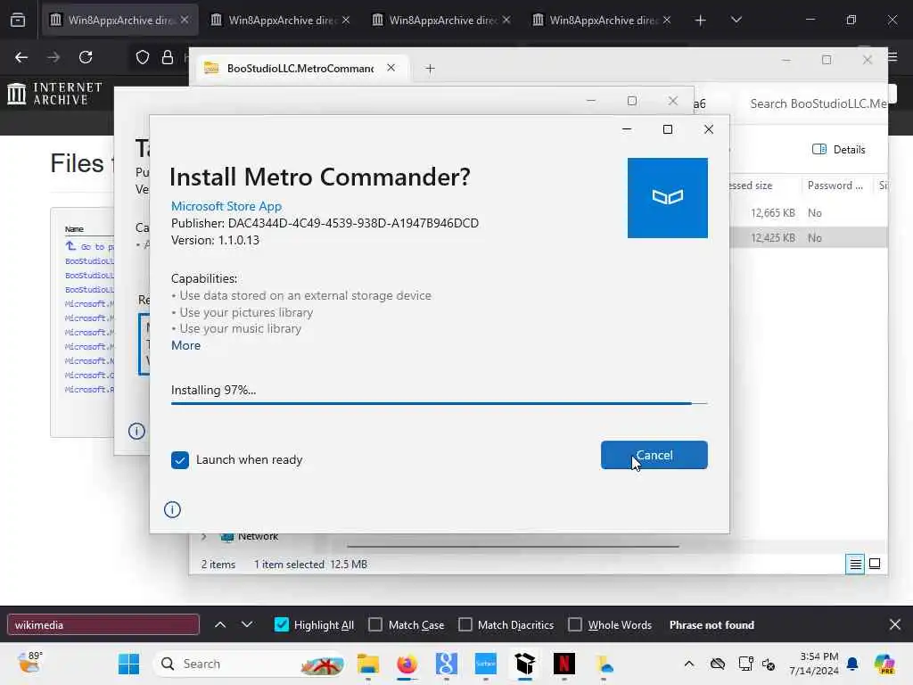Open Netflix app from taskbar
This screenshot has width=913, height=685.
(563, 664)
